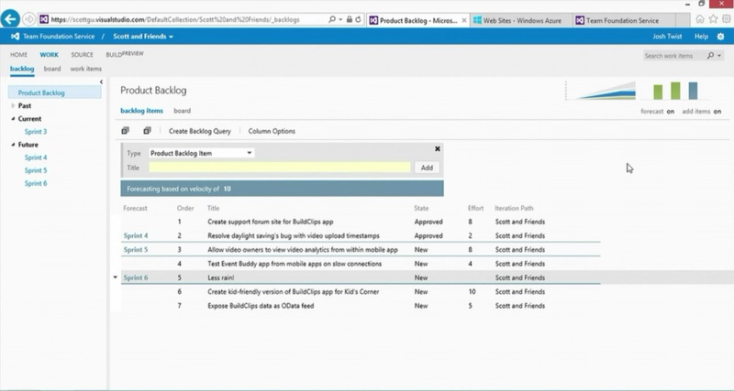Collapse the Current tree node
Viewport: 734px width, 391px height.
point(13,119)
